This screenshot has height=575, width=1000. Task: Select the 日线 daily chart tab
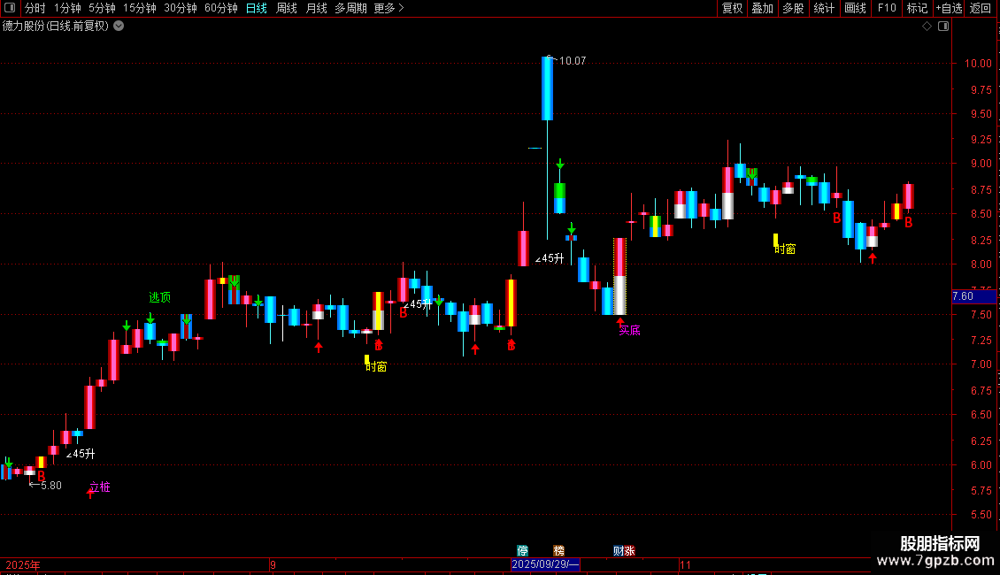pyautogui.click(x=257, y=8)
